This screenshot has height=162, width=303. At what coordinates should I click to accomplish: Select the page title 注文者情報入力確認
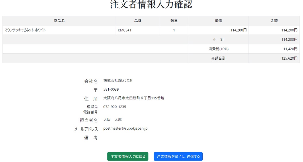pos(151,5)
